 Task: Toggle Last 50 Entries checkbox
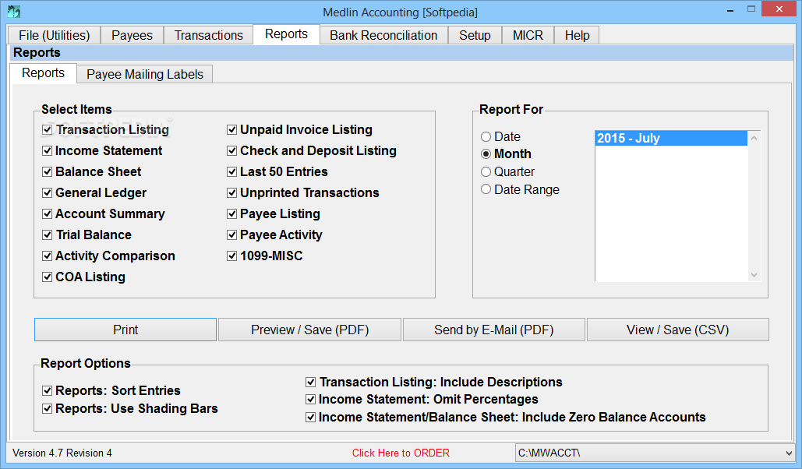[x=231, y=172]
